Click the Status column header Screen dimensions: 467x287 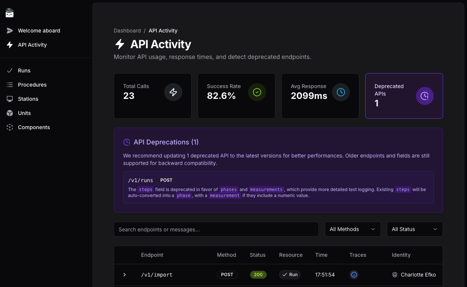pyautogui.click(x=258, y=255)
